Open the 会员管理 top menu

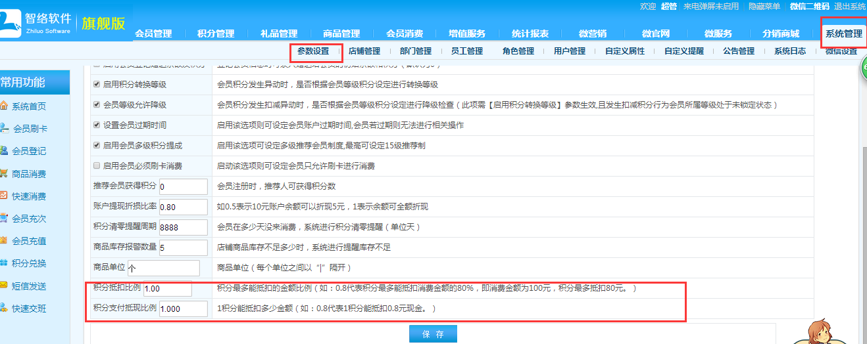[153, 33]
